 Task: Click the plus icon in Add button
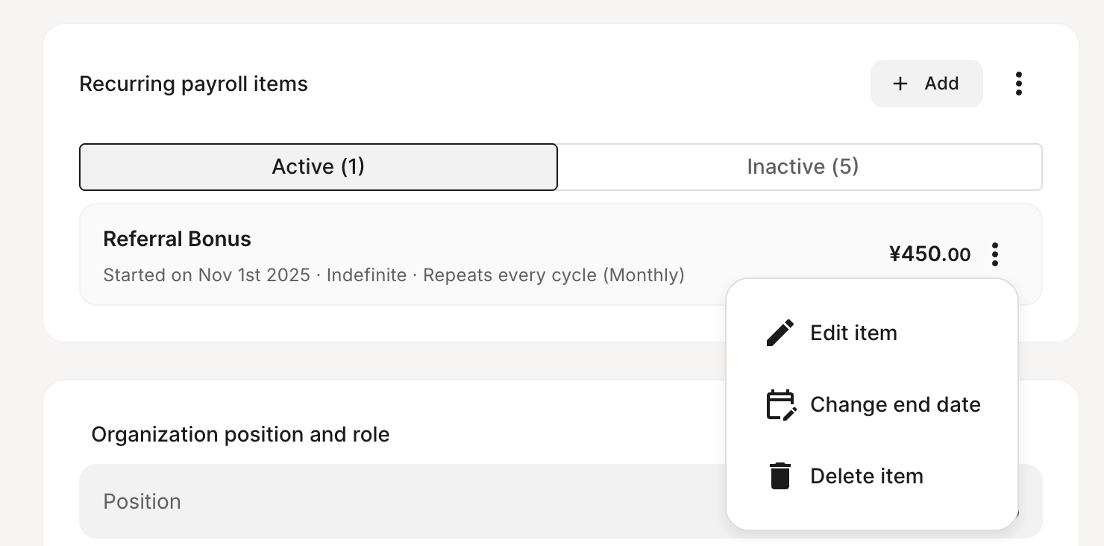[900, 84]
